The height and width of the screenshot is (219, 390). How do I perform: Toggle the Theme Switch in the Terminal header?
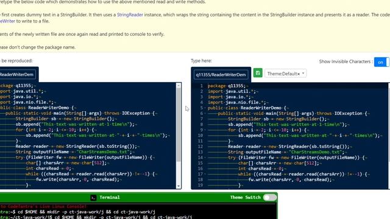point(270,197)
